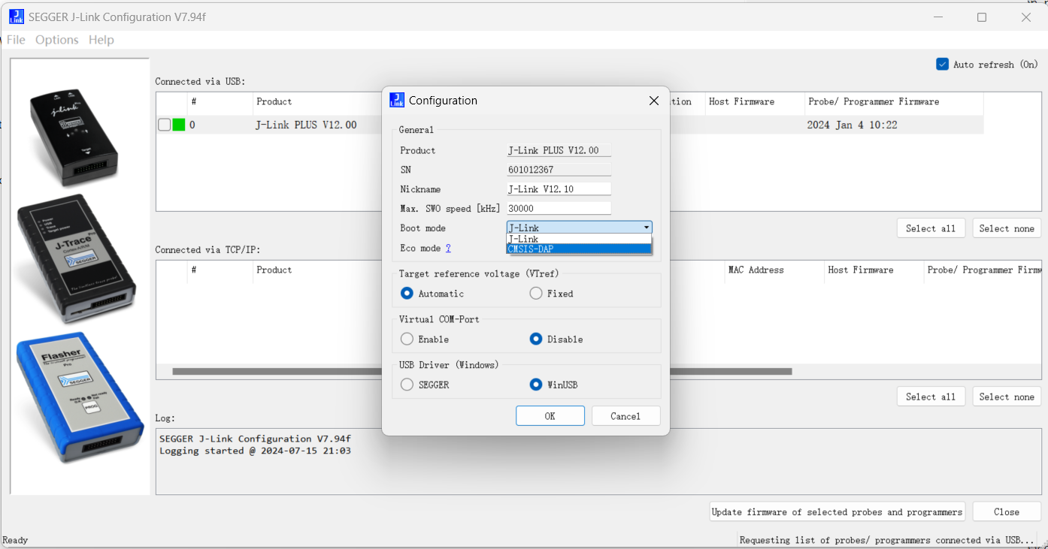Screen dimensions: 1048x549
Task: Click the black J-Link probe image
Action: (74, 137)
